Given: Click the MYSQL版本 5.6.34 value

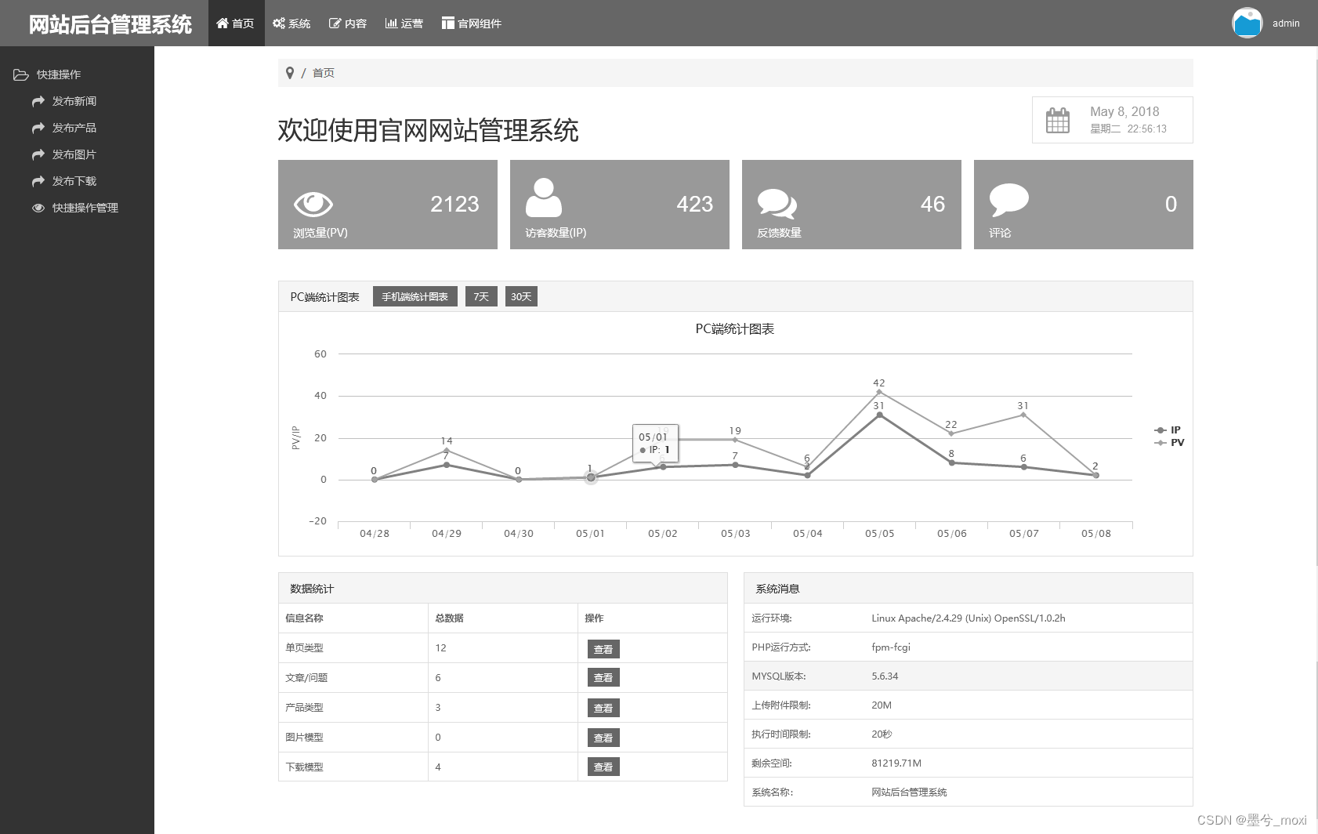Looking at the screenshot, I should [x=885, y=676].
